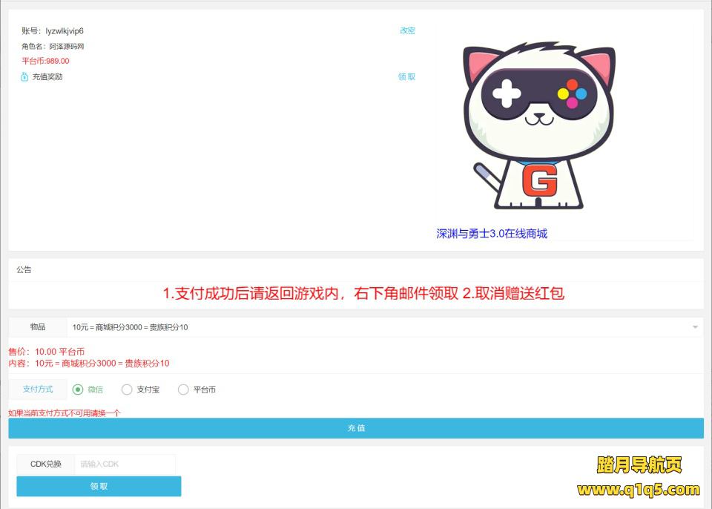Click the red 平台币:989.00 balance text
The image size is (712, 509).
tap(45, 61)
